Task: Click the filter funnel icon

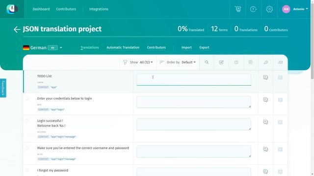Action: tap(125, 62)
